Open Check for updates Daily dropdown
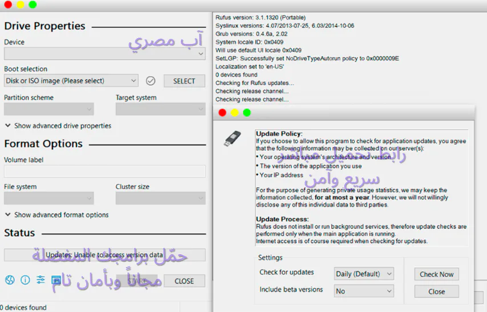487x312 pixels. (364, 274)
